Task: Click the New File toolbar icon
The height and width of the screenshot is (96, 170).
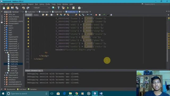Action: [4, 8]
